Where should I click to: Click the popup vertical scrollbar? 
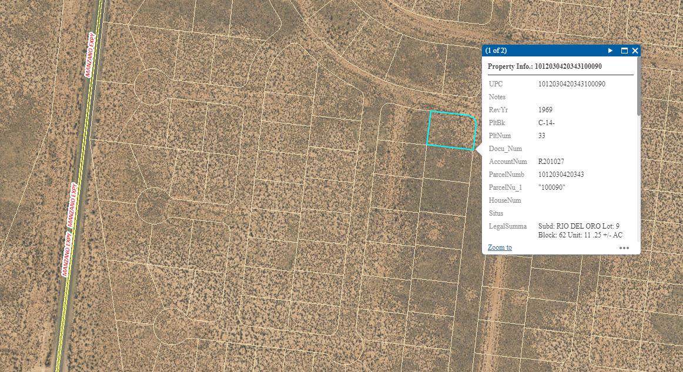tap(638, 87)
